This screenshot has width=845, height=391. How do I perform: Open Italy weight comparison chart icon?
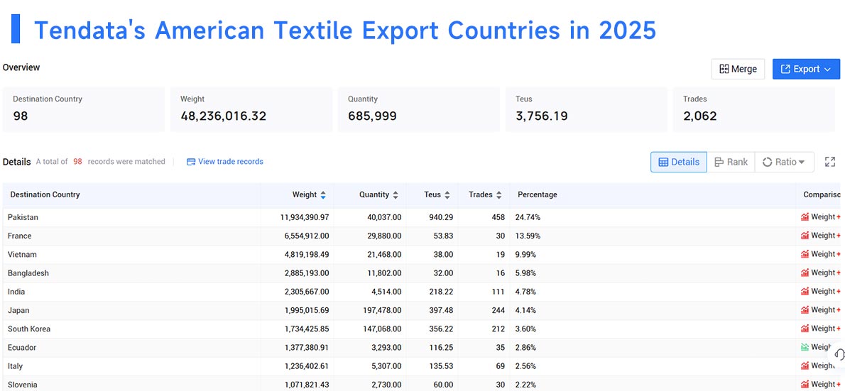pos(805,365)
